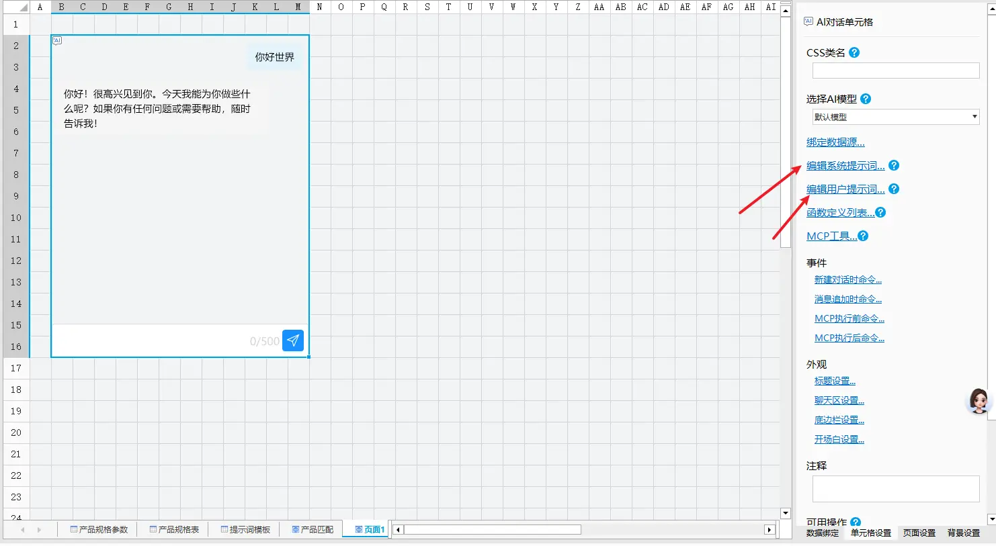This screenshot has width=996, height=546.
Task: Click the AI reply message text
Action: pos(157,109)
